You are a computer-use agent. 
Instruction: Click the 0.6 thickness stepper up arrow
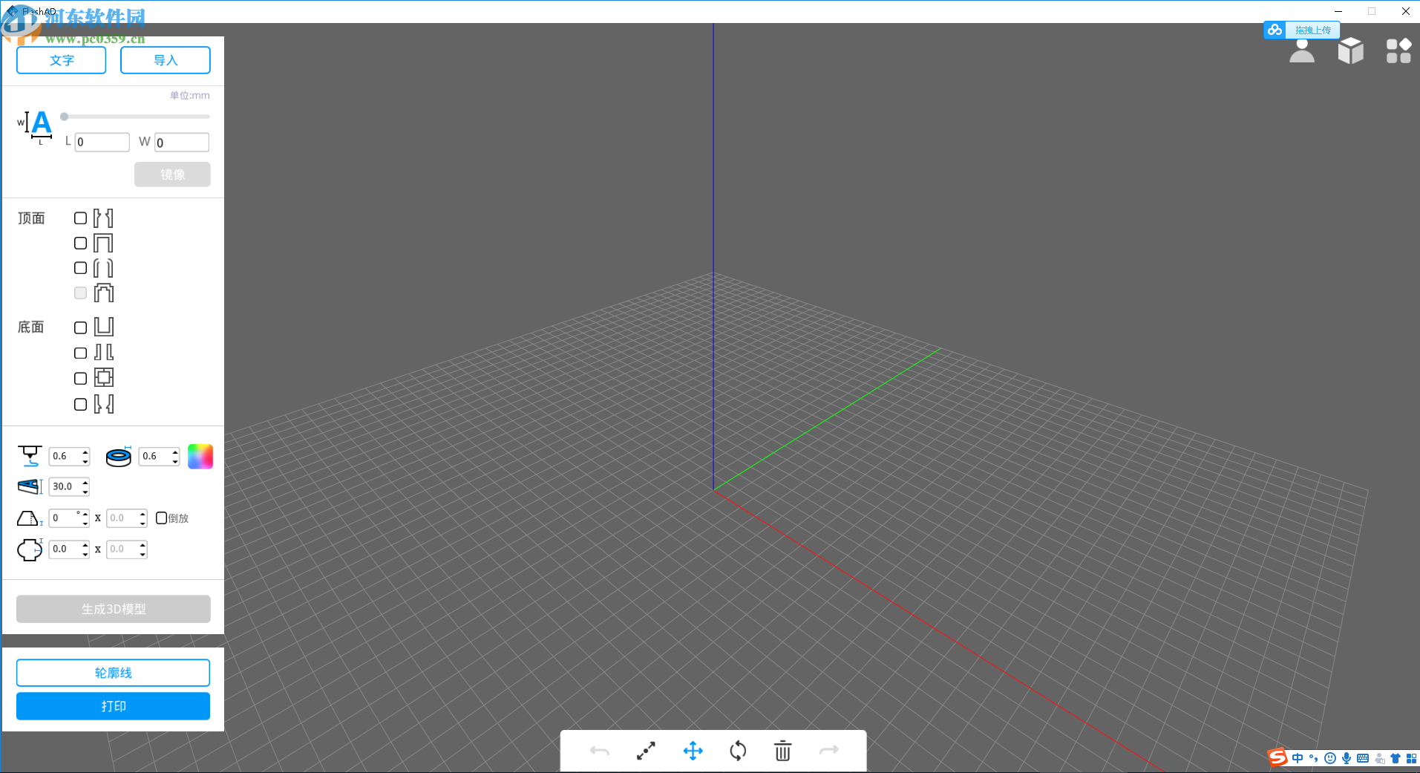click(85, 452)
